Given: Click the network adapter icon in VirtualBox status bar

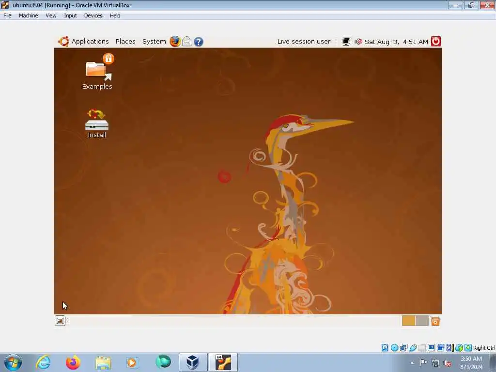Looking at the screenshot, I should point(403,348).
